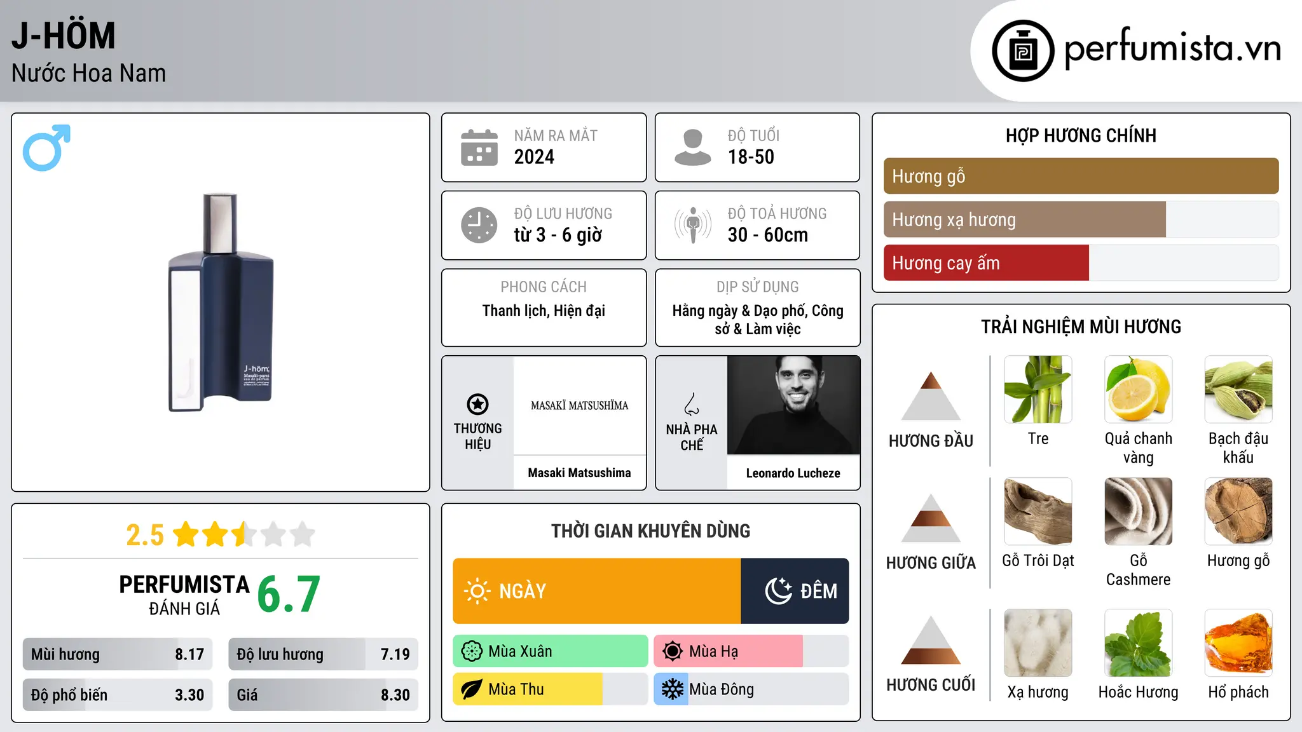Select the dark Đêm nighttime bar
Viewport: 1302px width, 732px height.
[795, 591]
